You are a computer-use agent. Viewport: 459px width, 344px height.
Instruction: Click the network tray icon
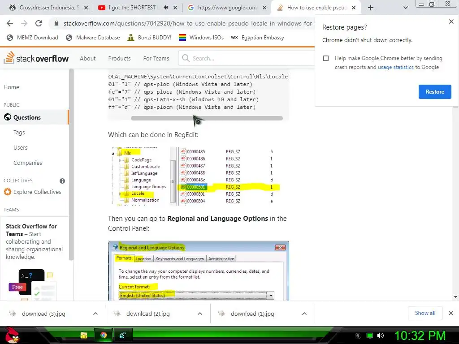click(370, 335)
